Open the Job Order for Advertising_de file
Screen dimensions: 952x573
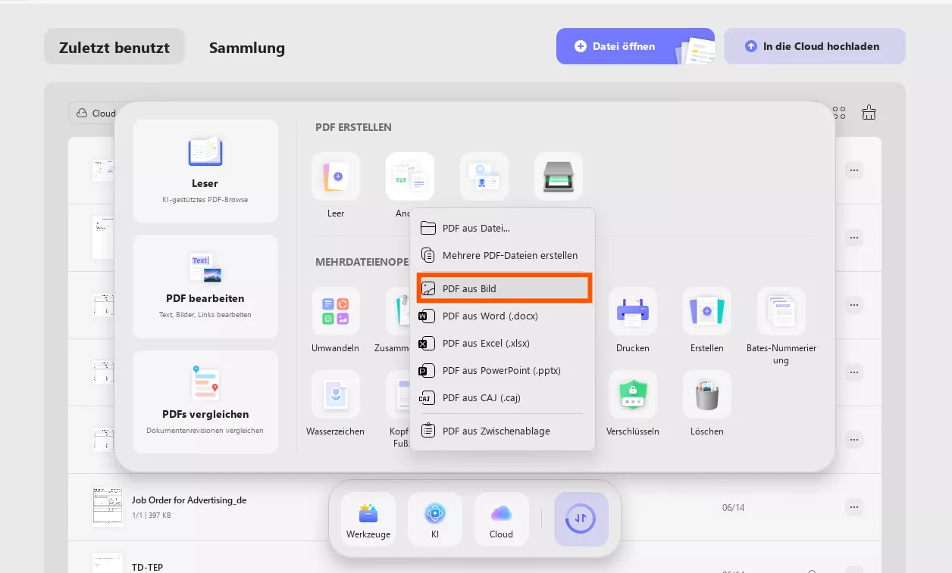[474, 507]
